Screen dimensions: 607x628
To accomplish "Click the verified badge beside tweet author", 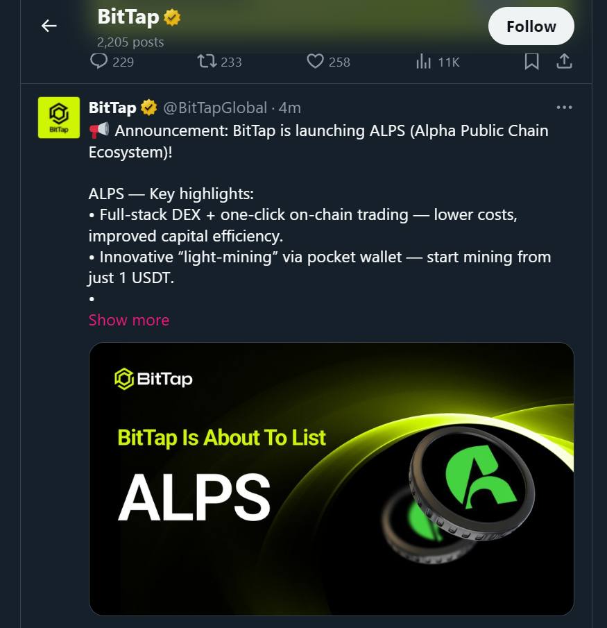I will (x=148, y=108).
